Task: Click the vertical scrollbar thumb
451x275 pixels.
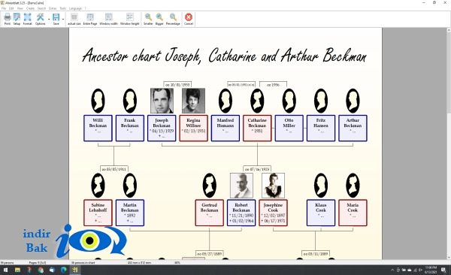Action: tap(449, 72)
